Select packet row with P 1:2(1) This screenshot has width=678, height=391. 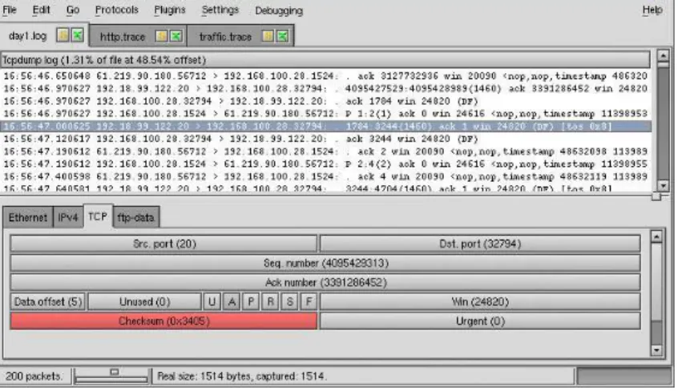tap(326, 114)
